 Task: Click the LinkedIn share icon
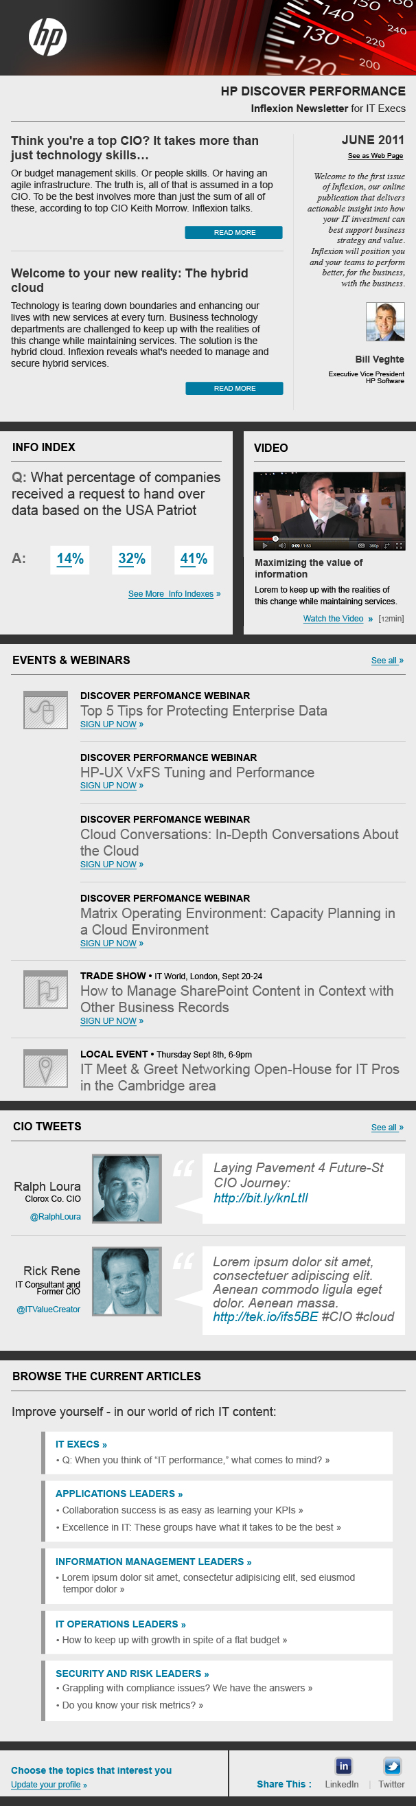[x=343, y=1766]
